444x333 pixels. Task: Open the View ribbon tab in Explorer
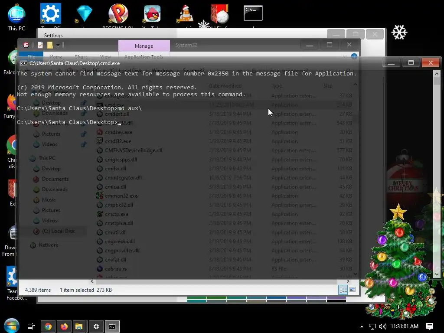click(x=105, y=57)
